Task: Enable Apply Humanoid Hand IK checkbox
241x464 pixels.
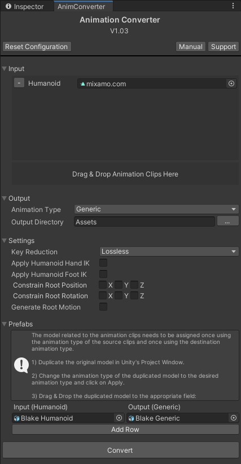Action: click(x=103, y=263)
